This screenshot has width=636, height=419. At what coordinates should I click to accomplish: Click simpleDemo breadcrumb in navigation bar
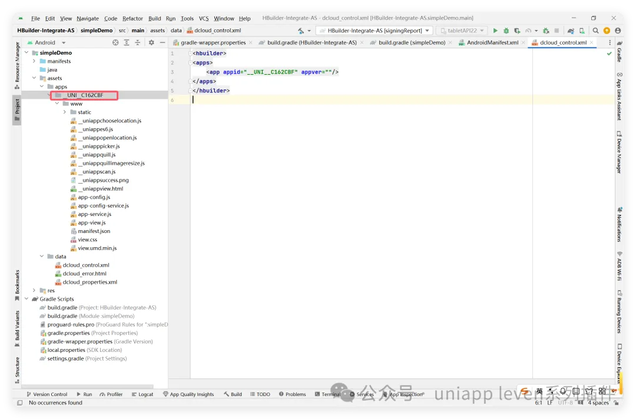pos(97,31)
